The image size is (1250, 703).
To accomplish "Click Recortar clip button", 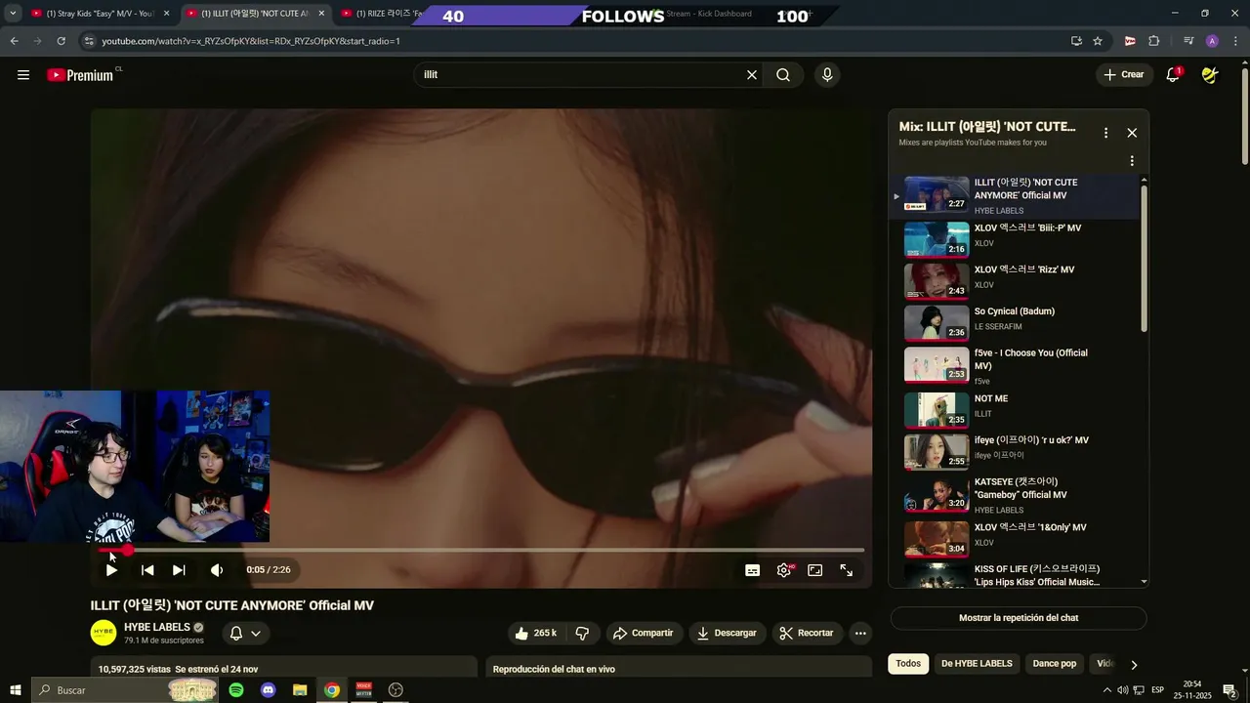I will point(808,633).
